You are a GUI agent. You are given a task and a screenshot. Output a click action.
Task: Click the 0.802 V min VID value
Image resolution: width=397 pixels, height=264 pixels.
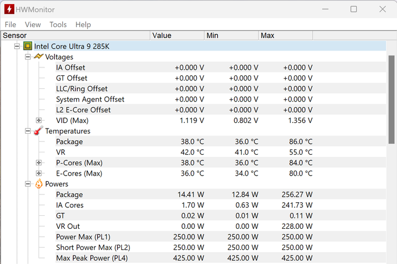pyautogui.click(x=246, y=120)
